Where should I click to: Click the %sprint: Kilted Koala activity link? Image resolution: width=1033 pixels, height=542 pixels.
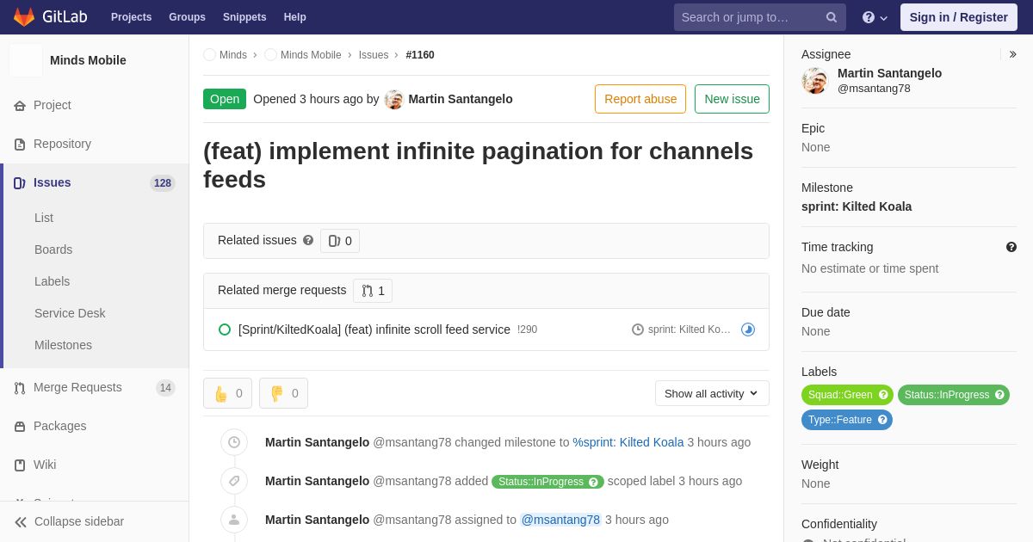628,442
